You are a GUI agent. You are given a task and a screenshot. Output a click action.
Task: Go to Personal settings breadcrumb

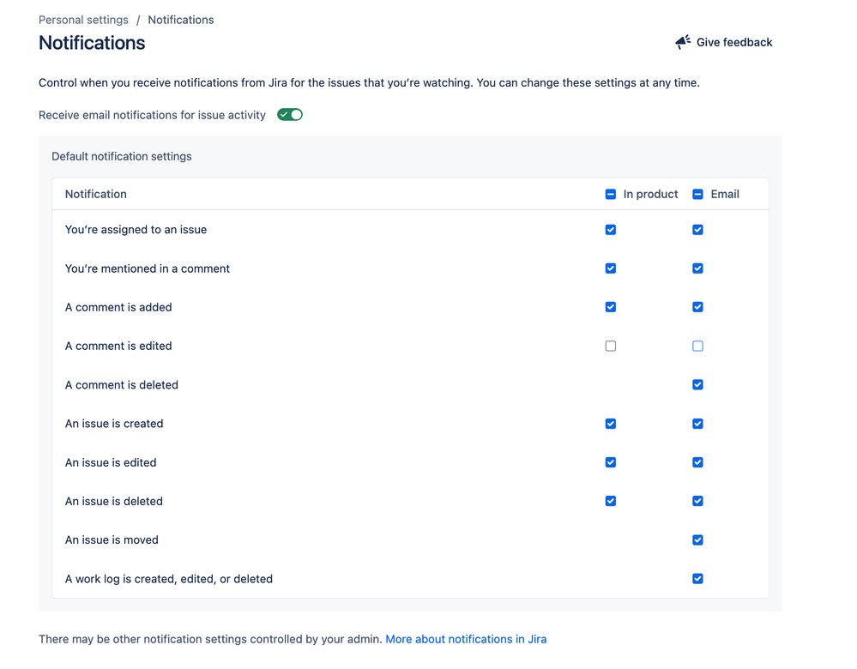(x=83, y=20)
